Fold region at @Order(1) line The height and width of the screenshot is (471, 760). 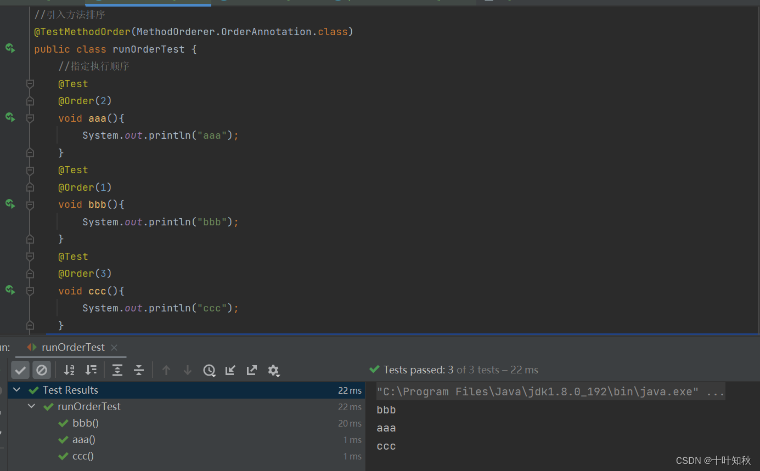point(30,188)
